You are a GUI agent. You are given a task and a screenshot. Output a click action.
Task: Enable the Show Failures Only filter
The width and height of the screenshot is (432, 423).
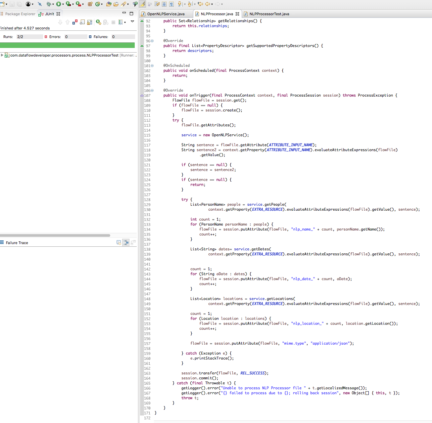click(x=74, y=22)
